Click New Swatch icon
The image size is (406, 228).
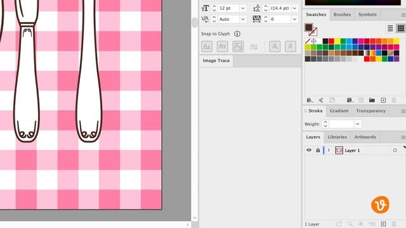pos(383,100)
